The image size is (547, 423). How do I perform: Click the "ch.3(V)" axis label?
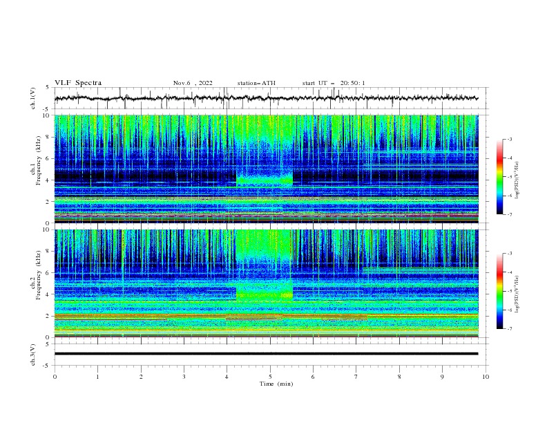(33, 355)
